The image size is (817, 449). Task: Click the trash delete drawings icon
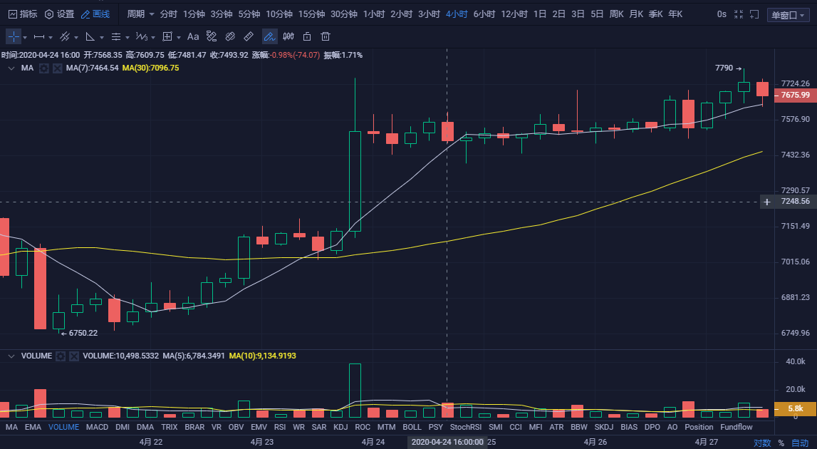326,36
